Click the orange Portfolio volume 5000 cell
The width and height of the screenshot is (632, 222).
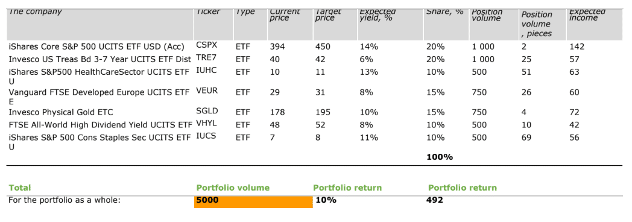click(253, 201)
